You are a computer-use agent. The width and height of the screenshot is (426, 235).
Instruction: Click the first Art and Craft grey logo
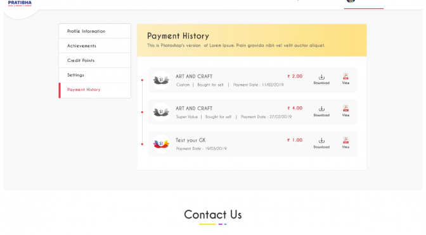(161, 80)
